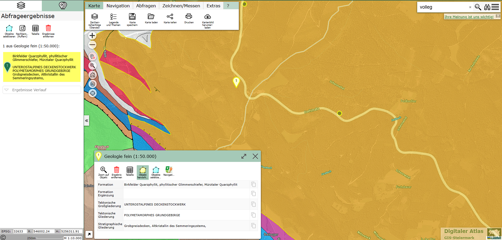Copy the Tektonische Großgliederung value
The width and height of the screenshot is (502, 240).
coord(253,204)
